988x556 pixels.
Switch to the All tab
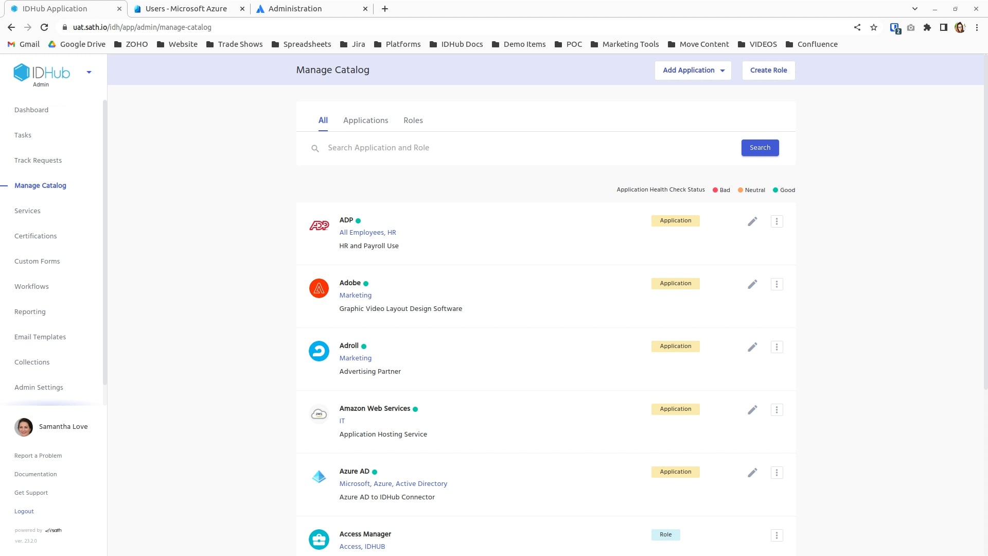[323, 120]
